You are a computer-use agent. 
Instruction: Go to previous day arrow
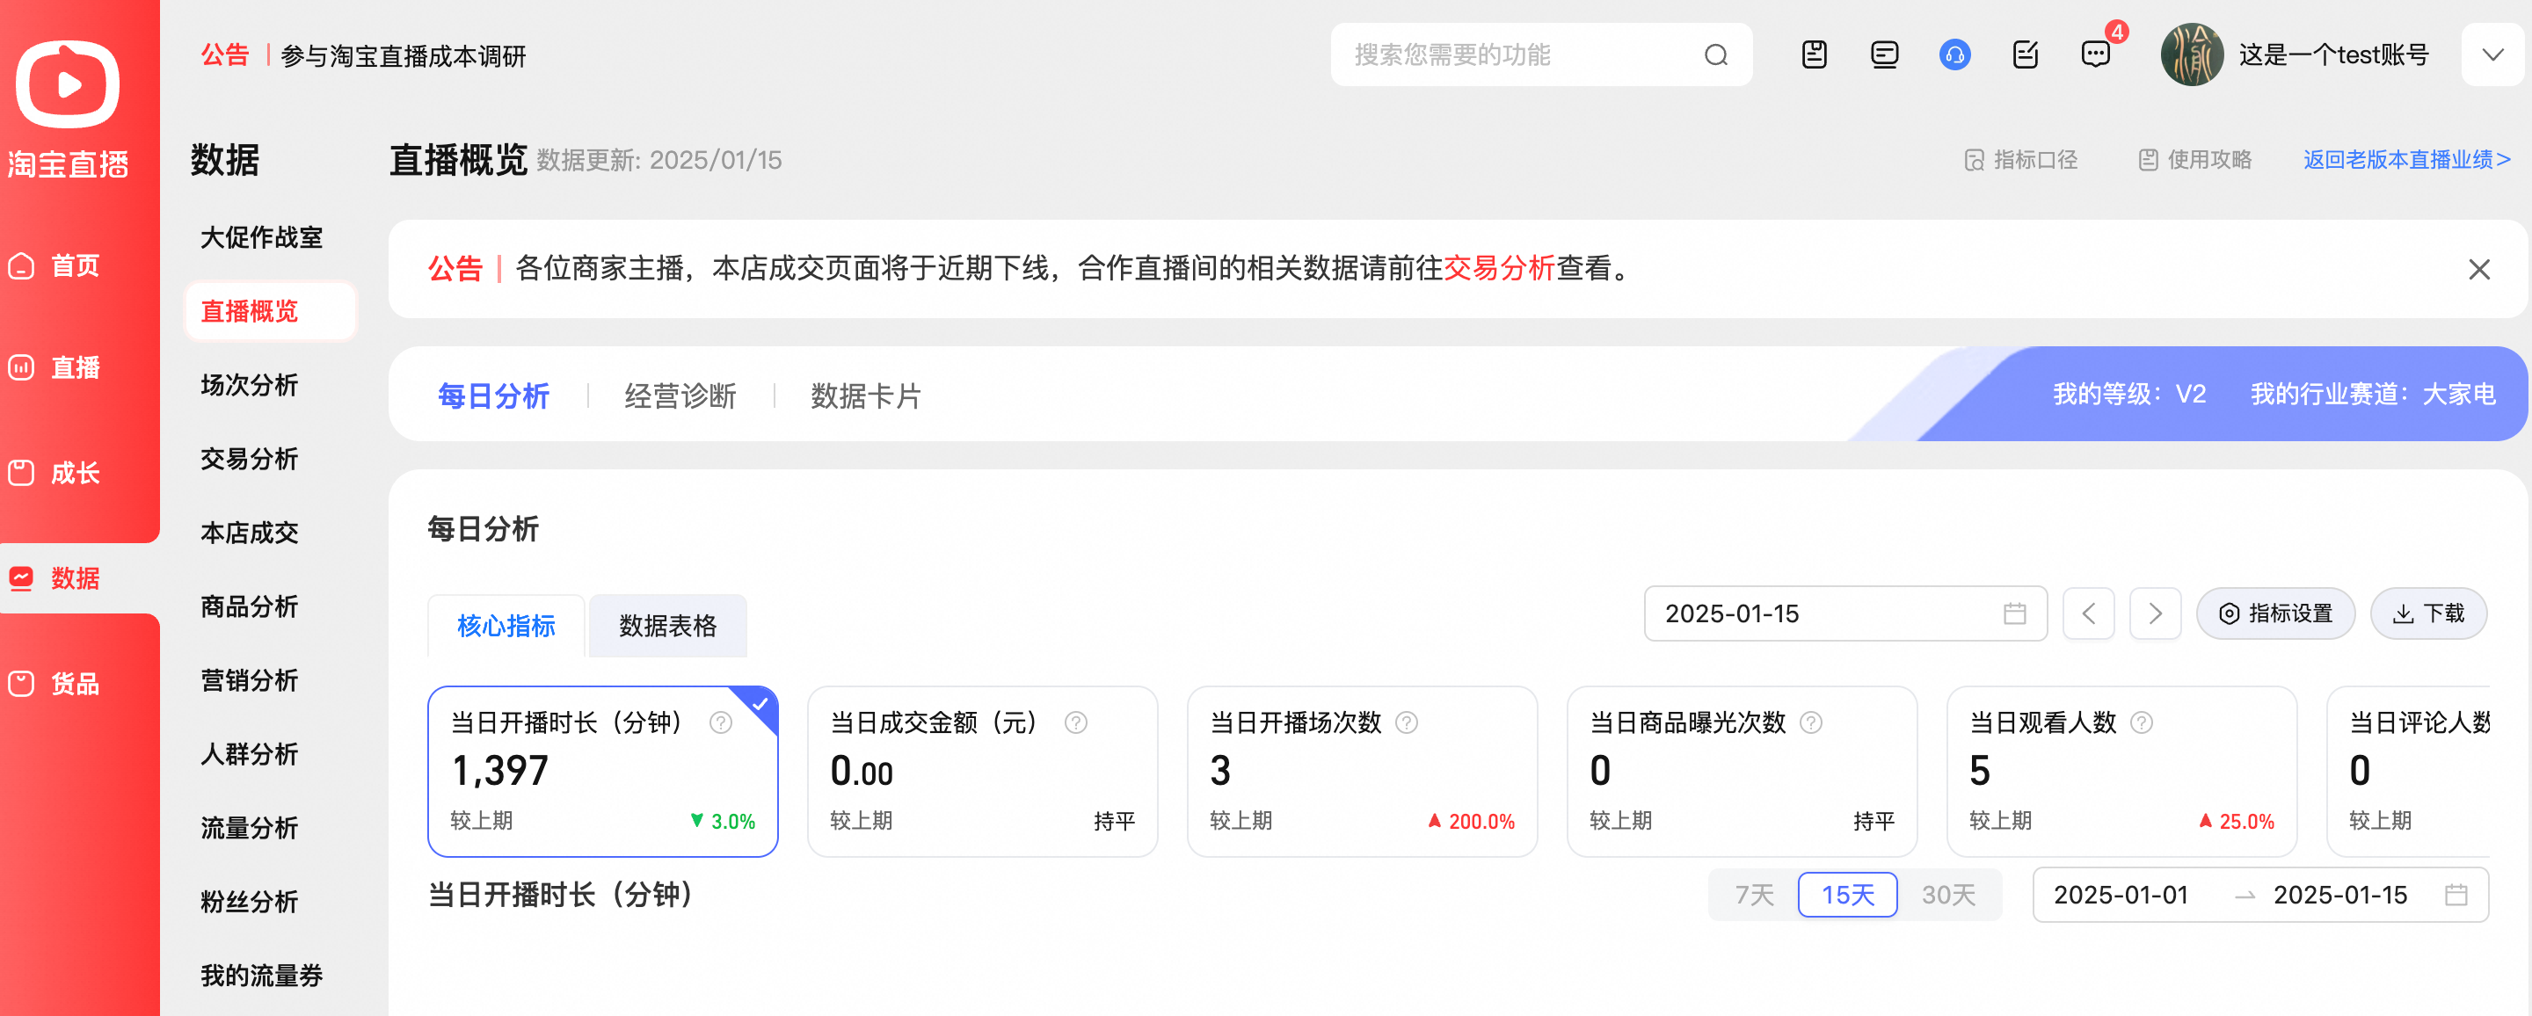[2089, 613]
